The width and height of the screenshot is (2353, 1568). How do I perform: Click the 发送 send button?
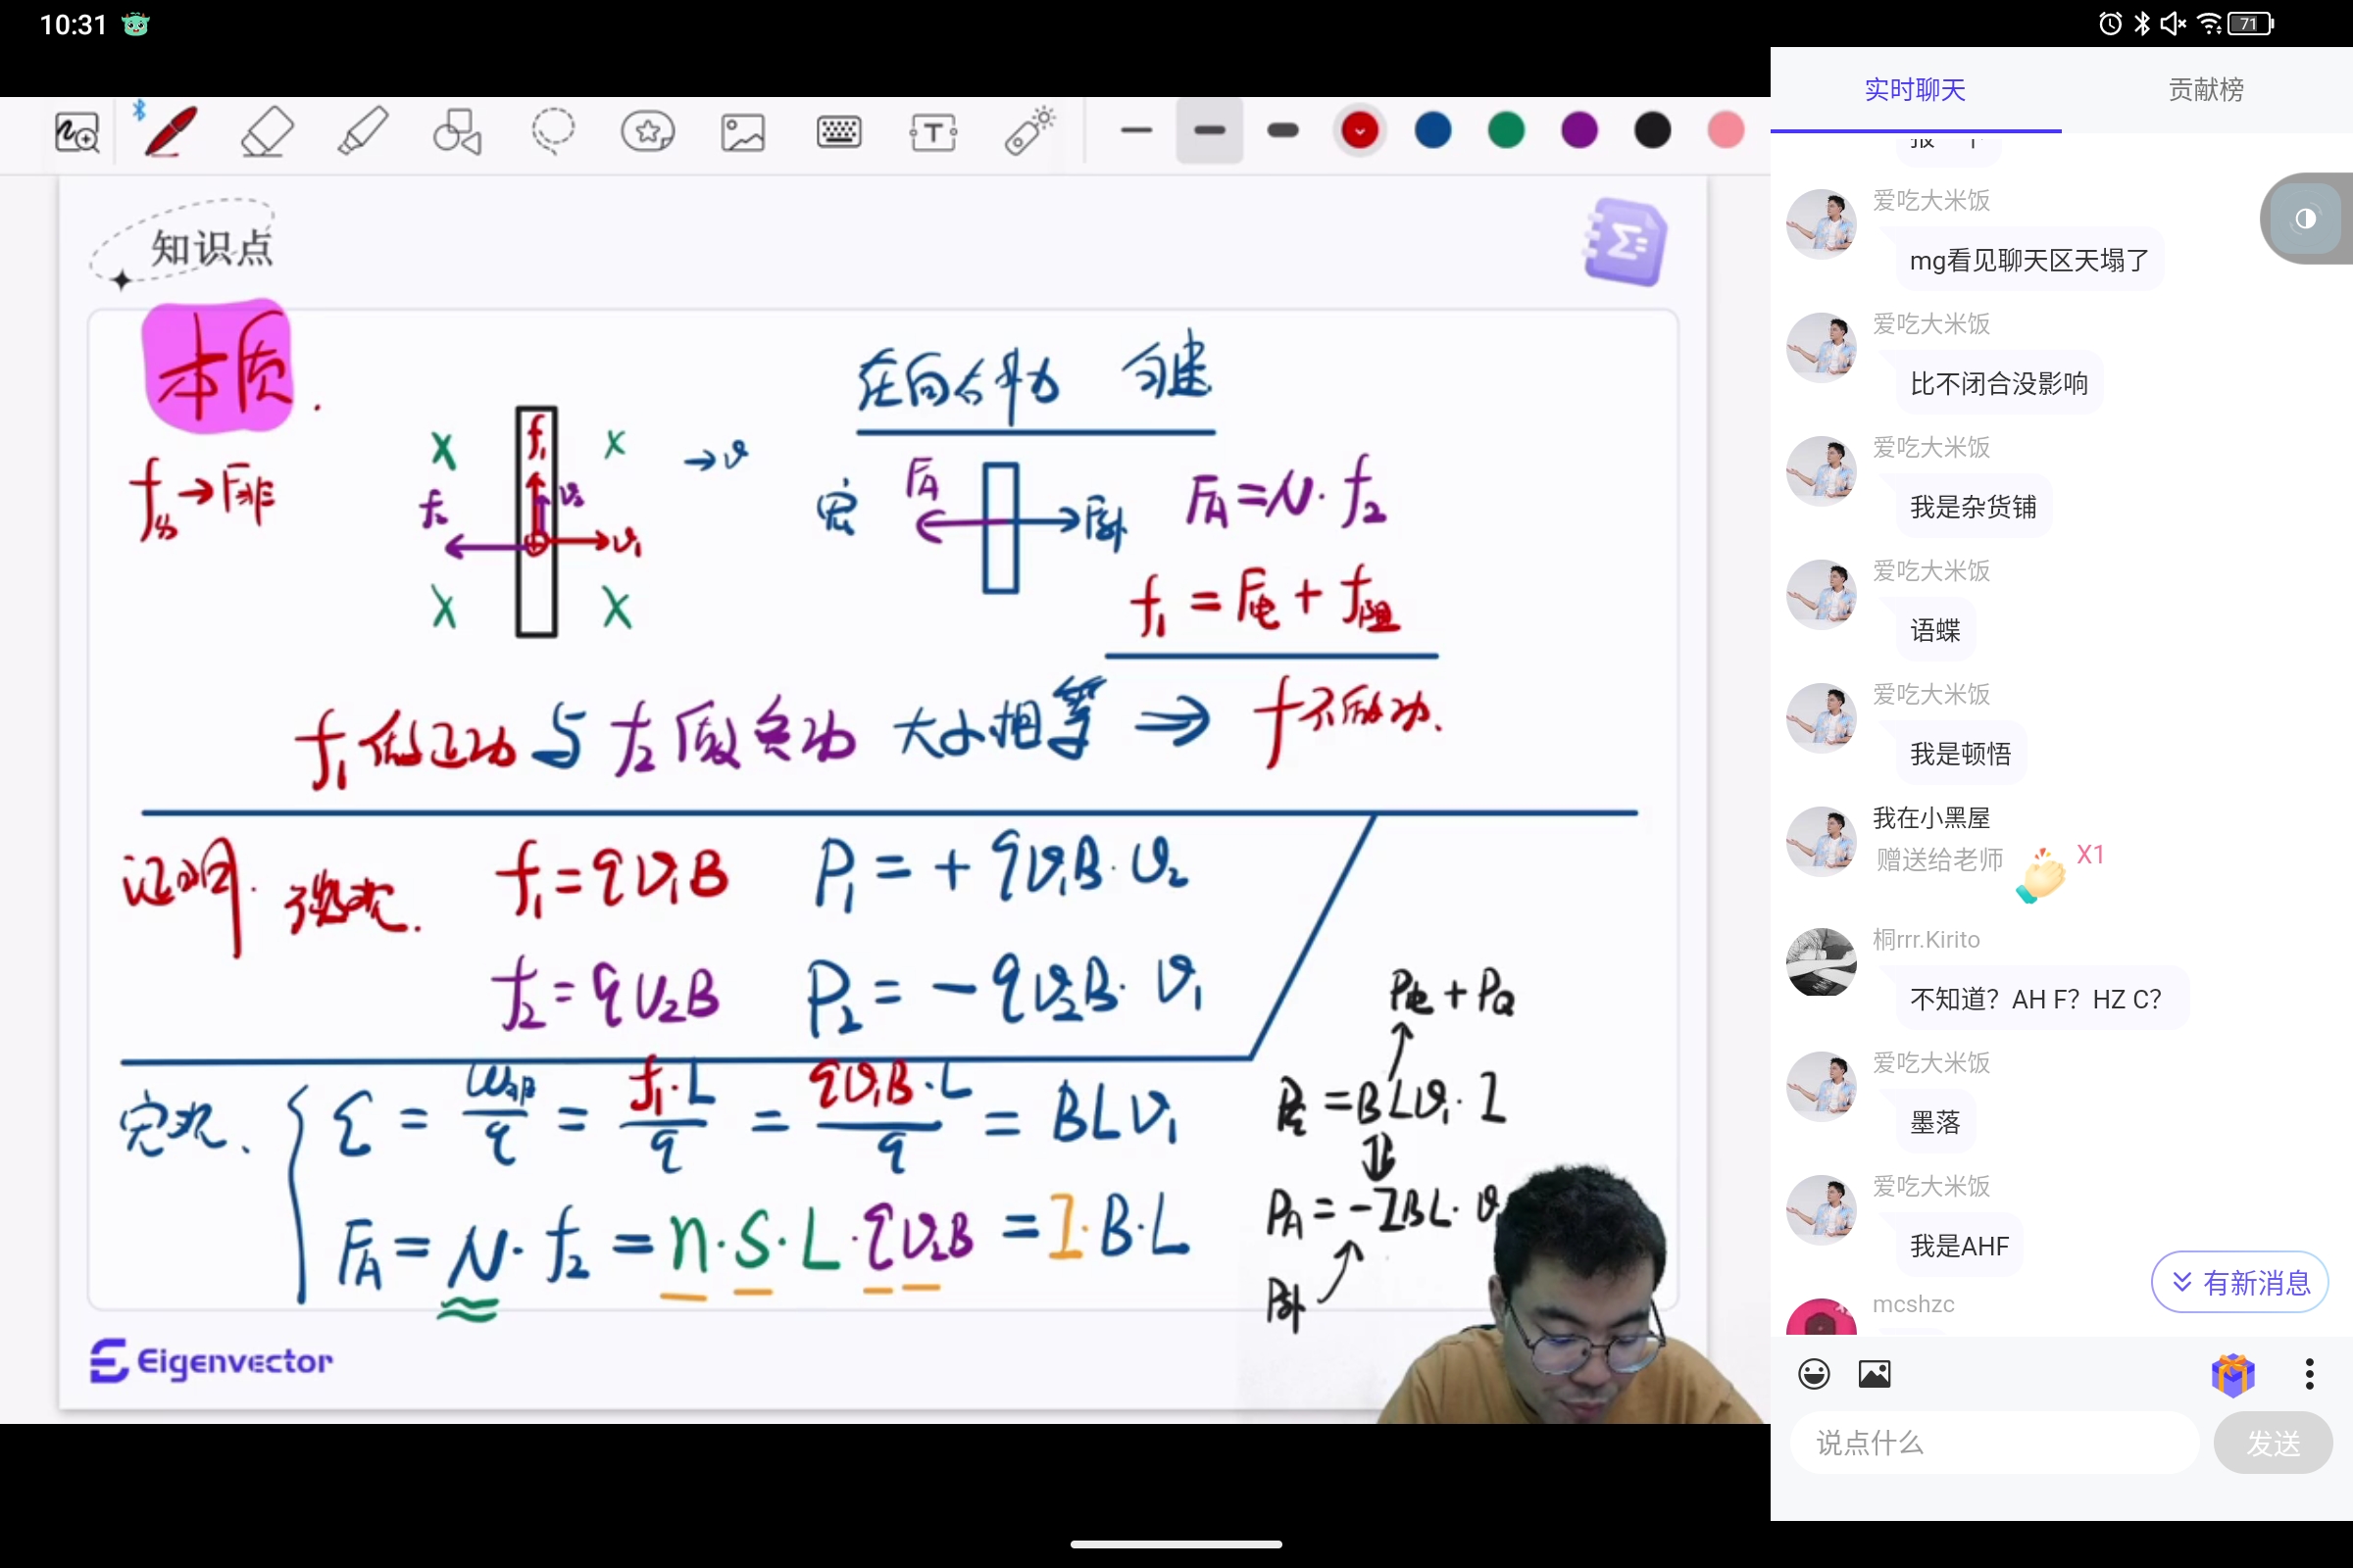pos(2273,1442)
